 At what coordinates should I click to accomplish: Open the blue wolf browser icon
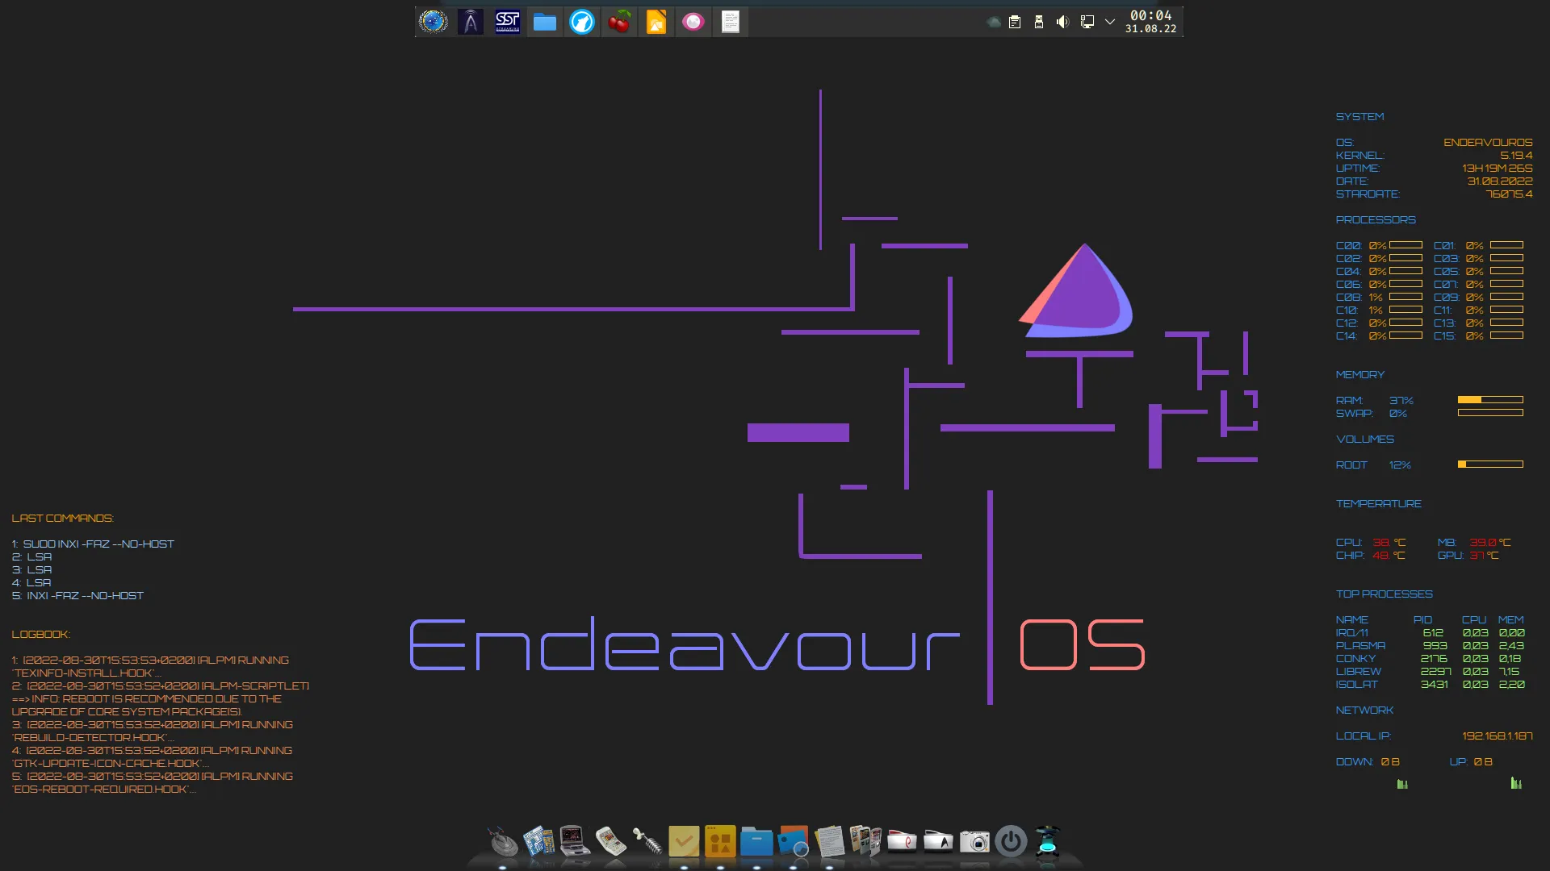pyautogui.click(x=582, y=22)
